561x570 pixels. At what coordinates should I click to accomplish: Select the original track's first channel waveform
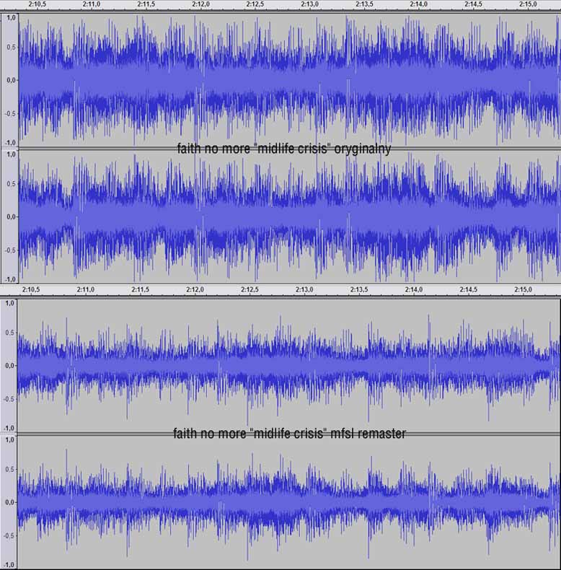click(x=290, y=80)
